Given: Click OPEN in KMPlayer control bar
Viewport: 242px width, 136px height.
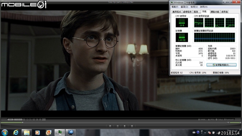Looking at the screenshot, I should coord(211,119).
